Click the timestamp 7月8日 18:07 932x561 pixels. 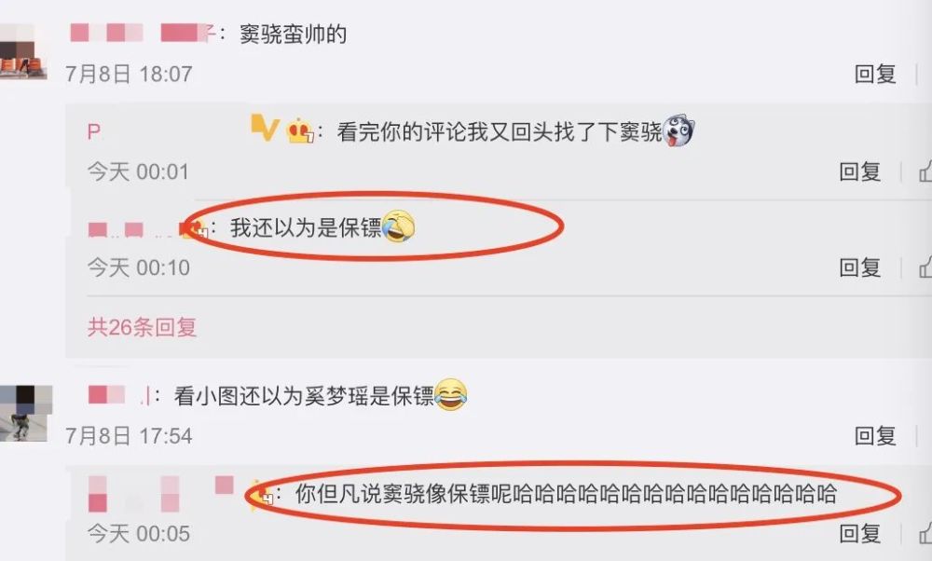click(x=129, y=74)
